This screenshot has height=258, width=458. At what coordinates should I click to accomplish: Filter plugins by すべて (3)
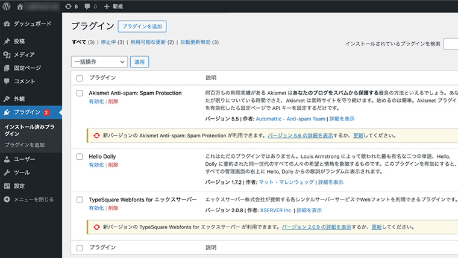[83, 42]
